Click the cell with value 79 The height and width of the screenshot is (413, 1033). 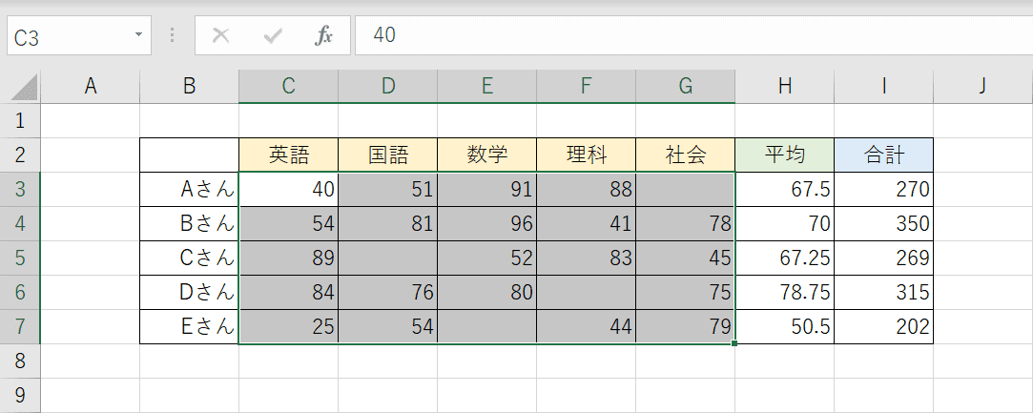pos(686,326)
